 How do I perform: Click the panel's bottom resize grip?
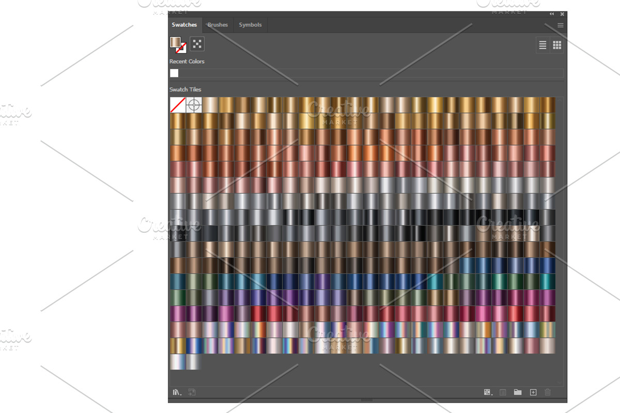click(367, 400)
